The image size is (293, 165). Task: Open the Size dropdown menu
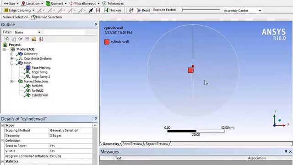click(11, 3)
